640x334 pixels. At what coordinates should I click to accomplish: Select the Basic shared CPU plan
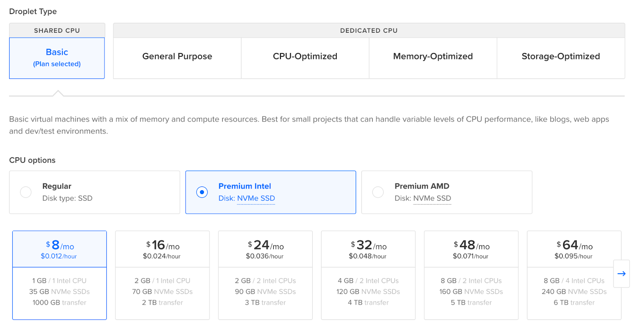click(57, 58)
